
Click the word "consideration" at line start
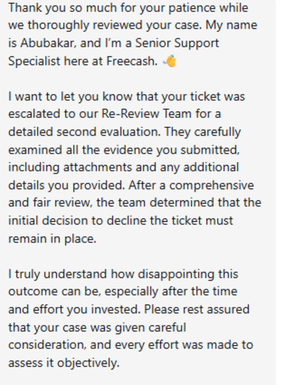(48, 345)
